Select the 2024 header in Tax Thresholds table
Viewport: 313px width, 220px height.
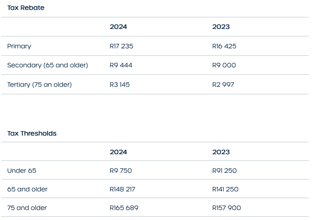(x=118, y=152)
